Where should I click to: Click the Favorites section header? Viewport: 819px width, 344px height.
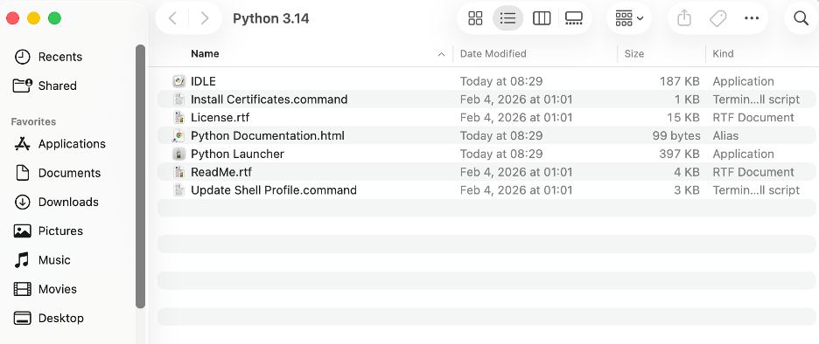[33, 121]
